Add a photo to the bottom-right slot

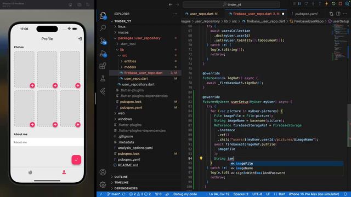[78, 125]
